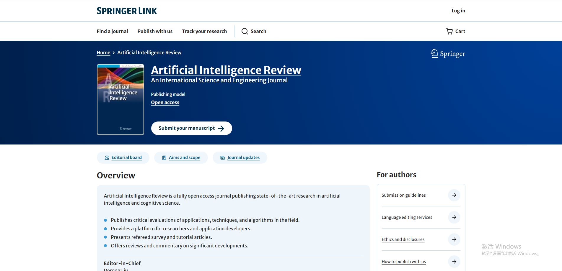Click the journal cover thumbnail
562x271 pixels.
pyautogui.click(x=120, y=100)
